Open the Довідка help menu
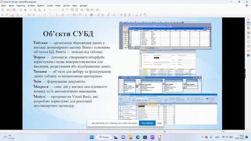The height and width of the screenshot is (141, 251). coord(84,5)
